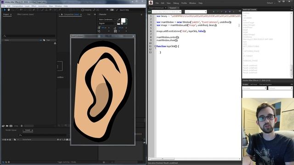Create a new composition from Project panel
The image size is (294, 165).
tap(11, 126)
